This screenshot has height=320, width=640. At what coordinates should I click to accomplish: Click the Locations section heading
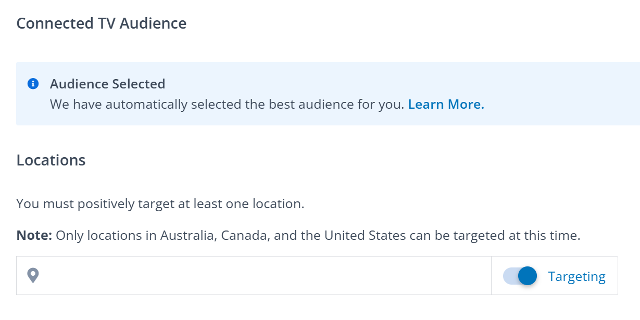click(x=51, y=160)
